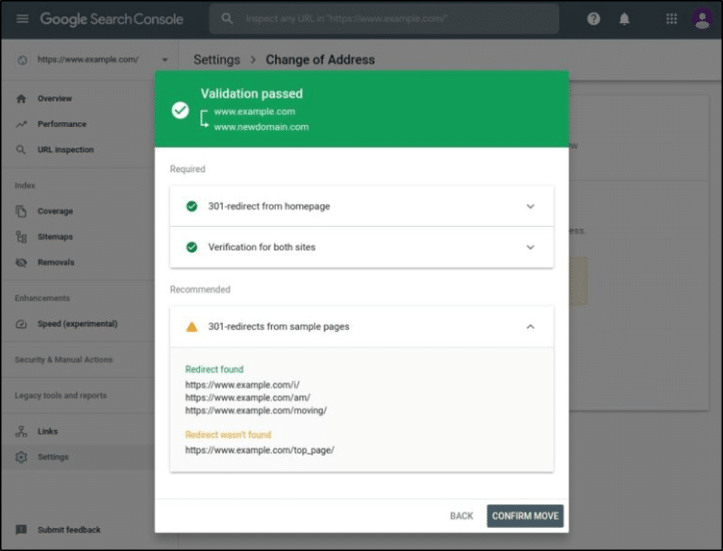The width and height of the screenshot is (723, 551).
Task: Click the Links network icon
Action: coord(21,431)
